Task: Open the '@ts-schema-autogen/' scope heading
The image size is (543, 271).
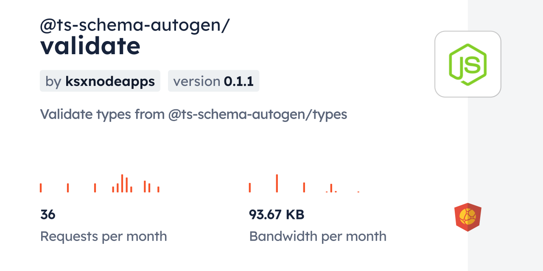Action: [134, 25]
